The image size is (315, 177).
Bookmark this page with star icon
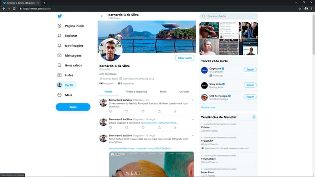click(x=299, y=9)
